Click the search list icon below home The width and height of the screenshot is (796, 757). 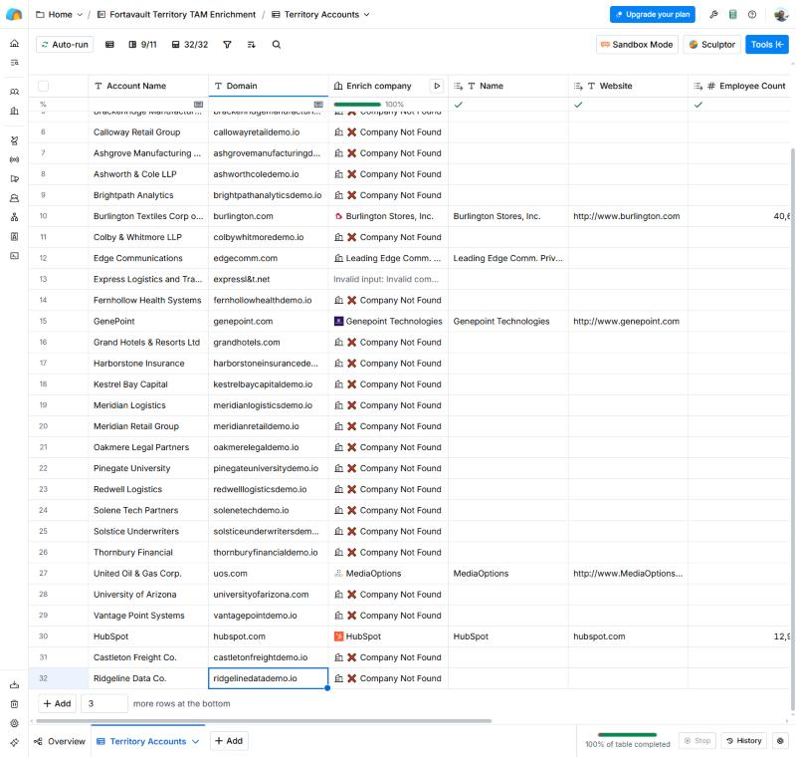click(14, 63)
